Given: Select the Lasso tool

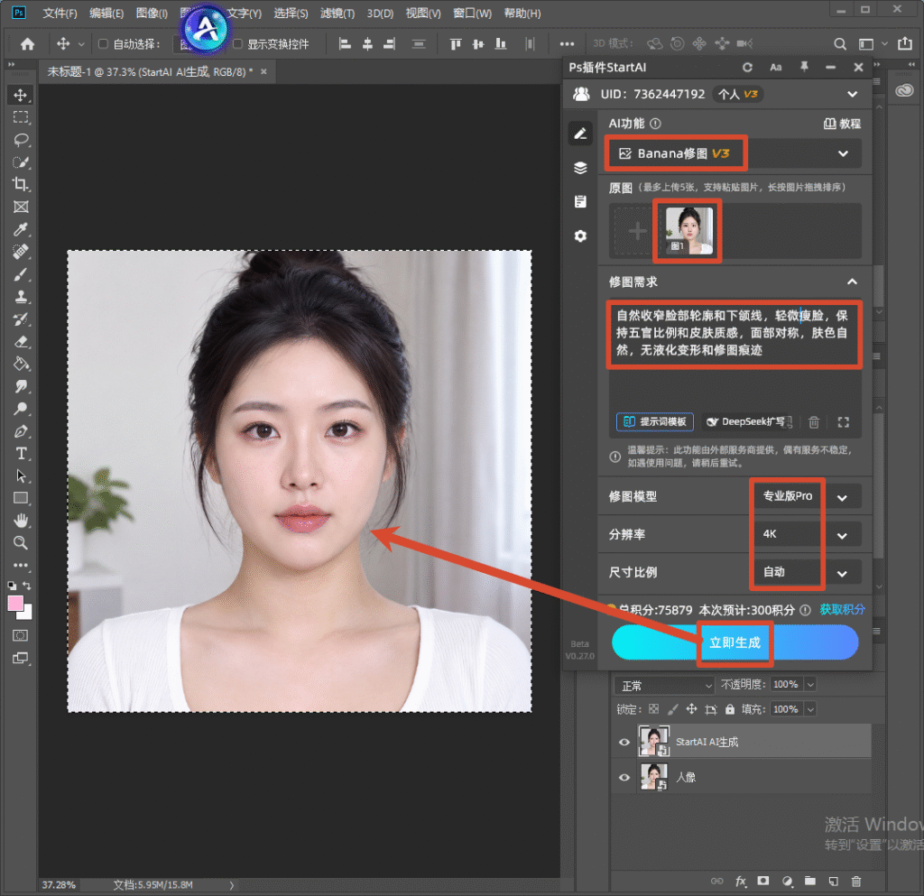Looking at the screenshot, I should pos(21,140).
